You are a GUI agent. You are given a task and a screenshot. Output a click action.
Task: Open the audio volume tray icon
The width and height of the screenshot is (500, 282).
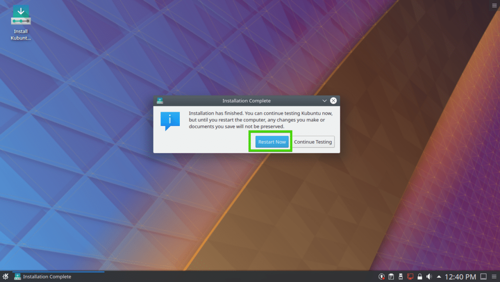[x=429, y=277]
